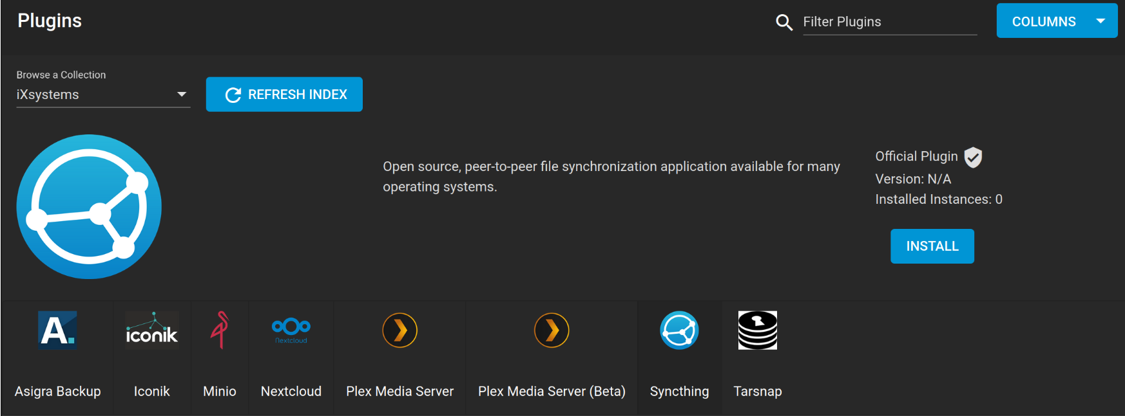This screenshot has height=416, width=1125.
Task: Click the Official Plugin text
Action: [x=916, y=156]
